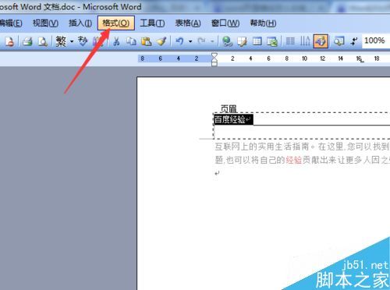The width and height of the screenshot is (390, 290).
Task: Open Print Preview with magnifier icon
Action: click(x=43, y=41)
